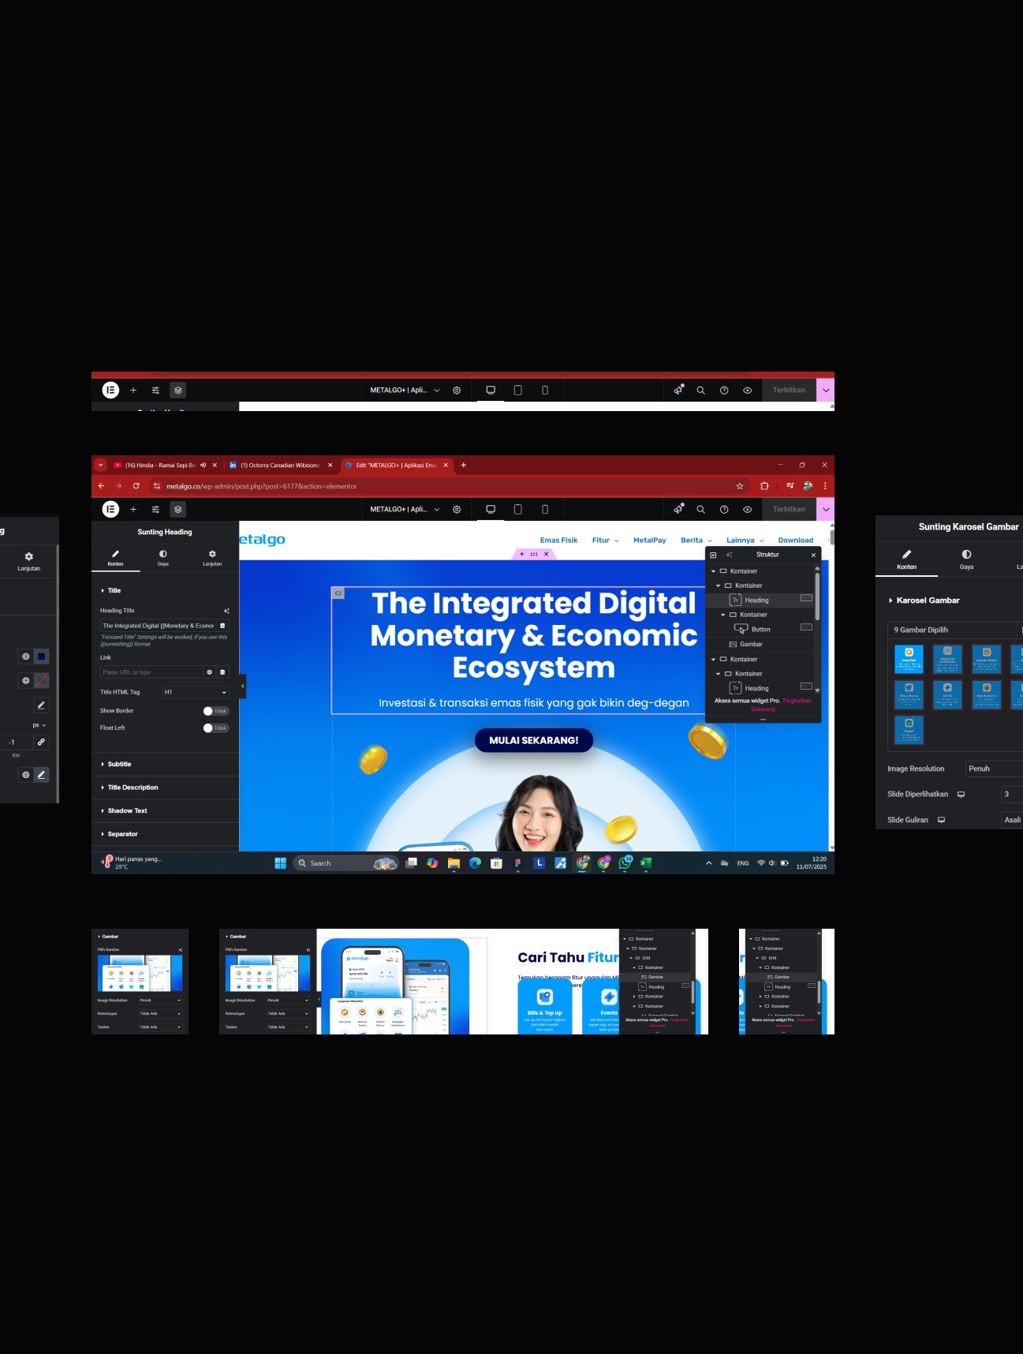Viewport: 1023px width, 1354px height.
Task: Reload the metalgo.co page
Action: (136, 486)
